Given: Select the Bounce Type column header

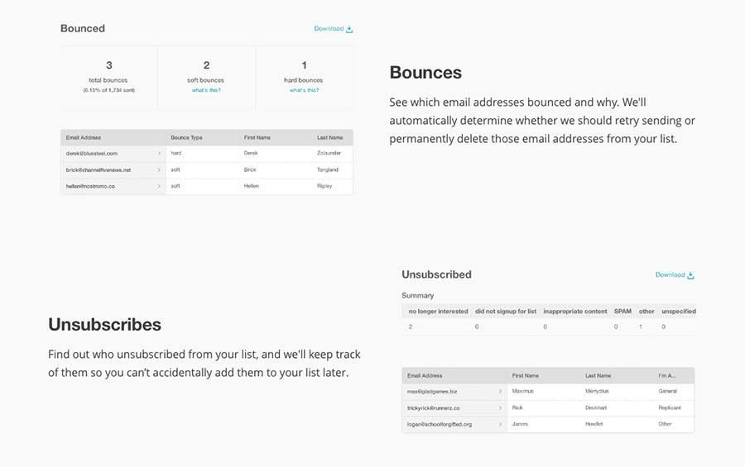Looking at the screenshot, I should click(x=186, y=137).
